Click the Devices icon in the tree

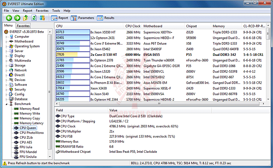[11, 80]
